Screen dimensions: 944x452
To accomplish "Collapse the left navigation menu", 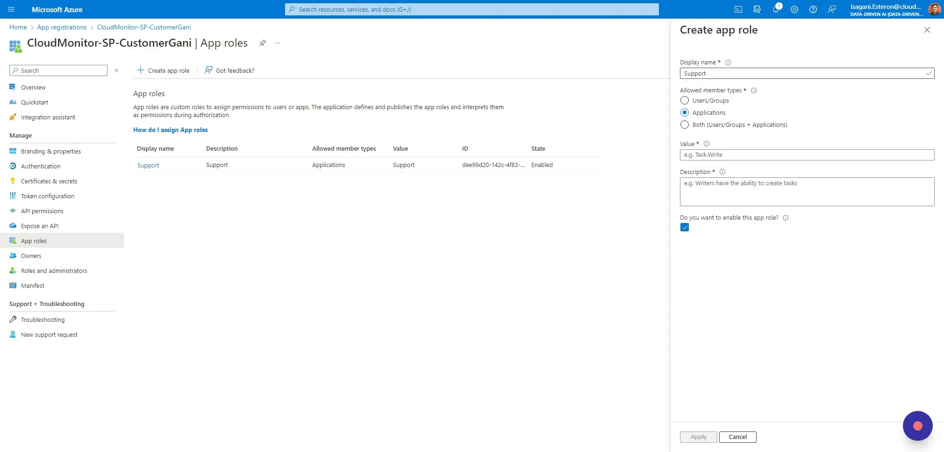I will click(x=116, y=70).
